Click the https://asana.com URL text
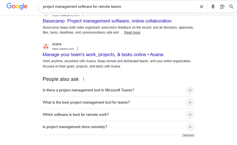The width and height of the screenshot is (237, 145). click(x=63, y=49)
